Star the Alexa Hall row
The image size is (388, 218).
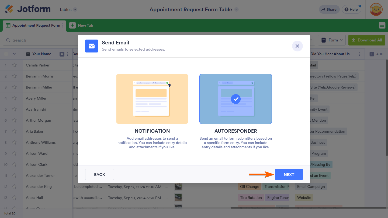14,198
